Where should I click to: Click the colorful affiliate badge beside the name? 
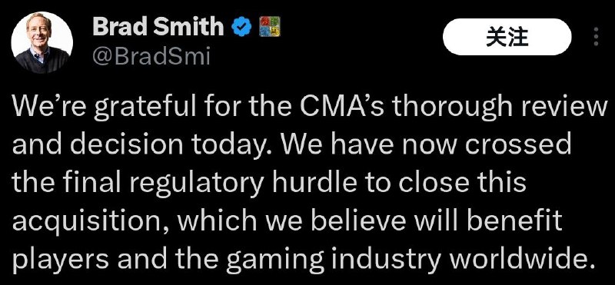pyautogui.click(x=270, y=27)
